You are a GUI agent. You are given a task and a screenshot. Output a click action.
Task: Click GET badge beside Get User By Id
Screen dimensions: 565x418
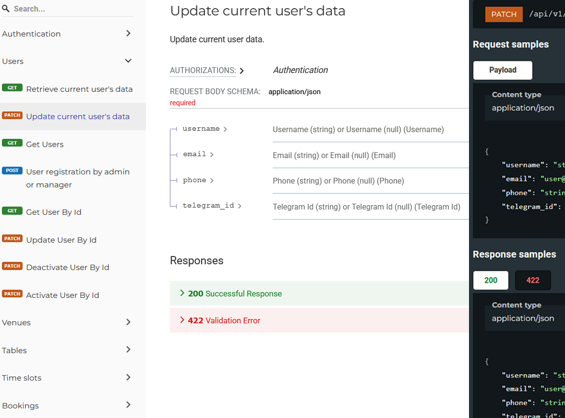point(12,210)
